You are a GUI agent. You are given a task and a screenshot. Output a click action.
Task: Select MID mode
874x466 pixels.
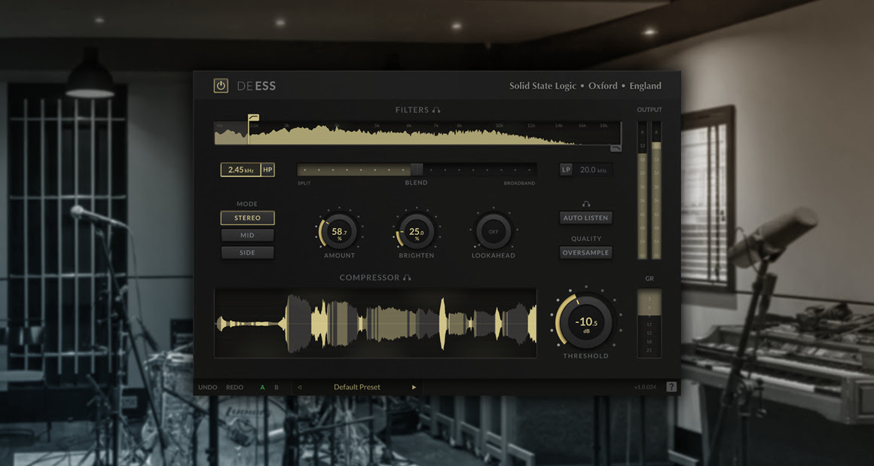pos(247,234)
